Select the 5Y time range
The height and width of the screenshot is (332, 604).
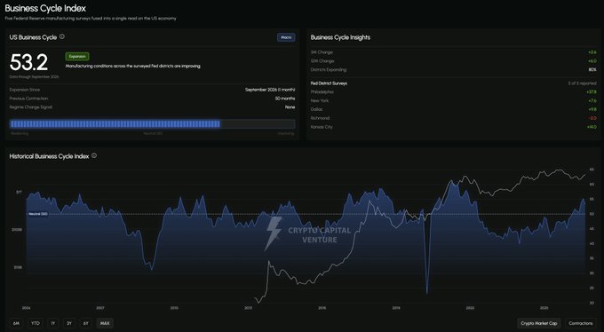coord(85,323)
